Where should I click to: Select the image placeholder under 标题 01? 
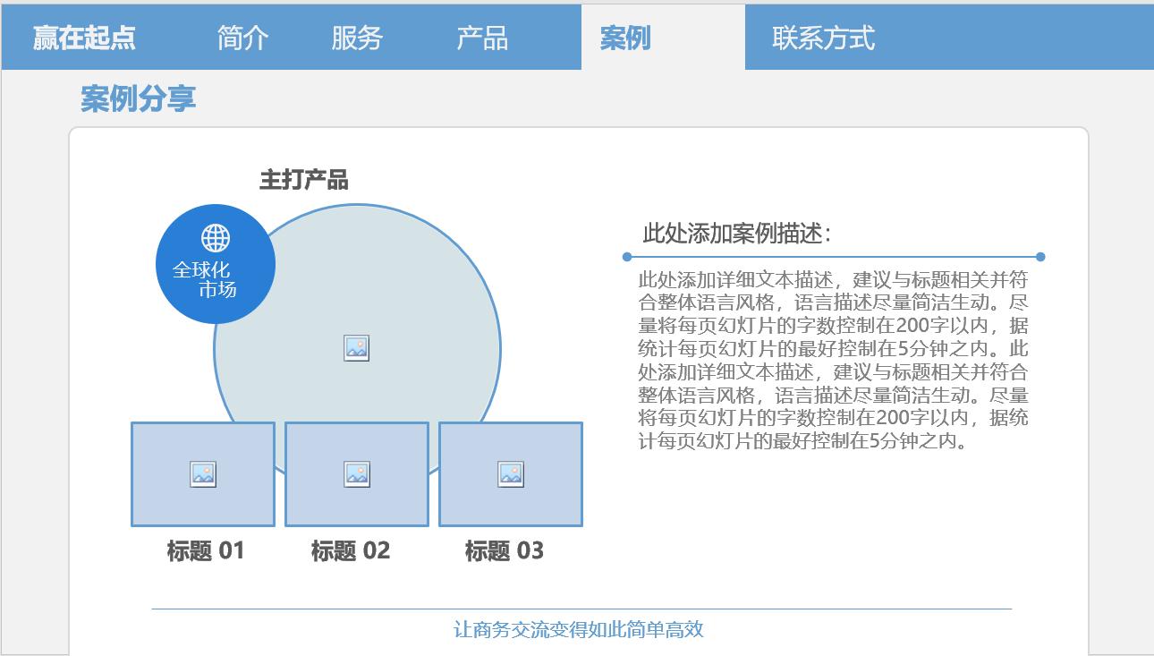click(x=203, y=473)
